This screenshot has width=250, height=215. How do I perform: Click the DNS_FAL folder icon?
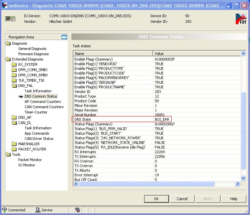coord(14,86)
